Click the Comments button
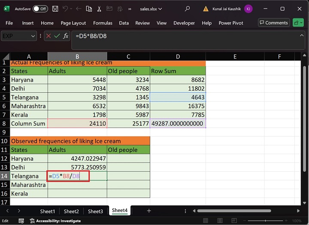The height and width of the screenshot is (225, 309). 274,23
